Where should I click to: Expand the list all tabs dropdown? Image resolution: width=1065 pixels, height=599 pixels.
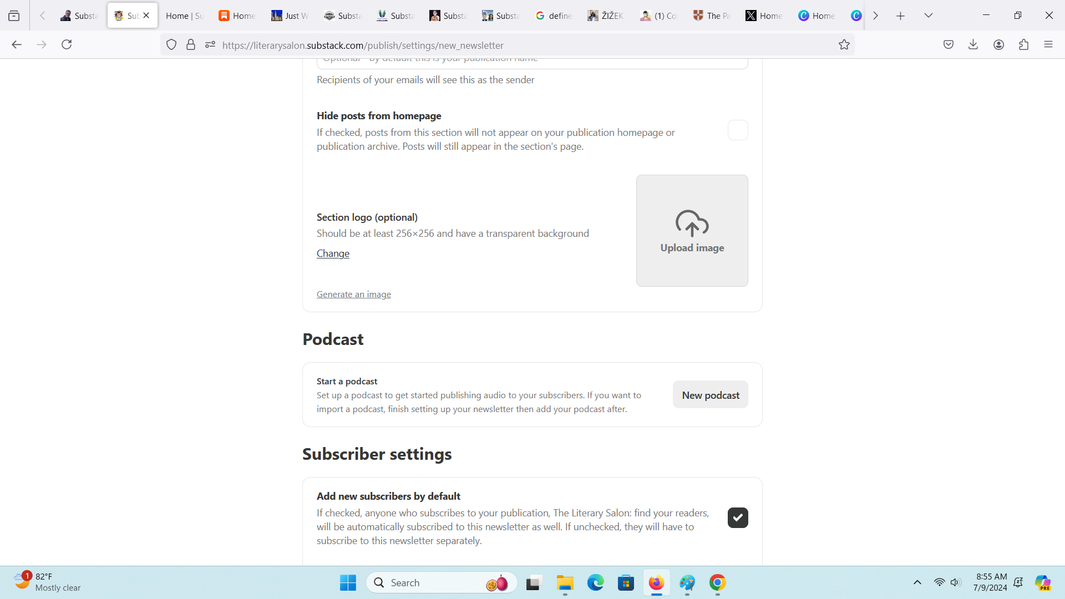click(x=928, y=16)
